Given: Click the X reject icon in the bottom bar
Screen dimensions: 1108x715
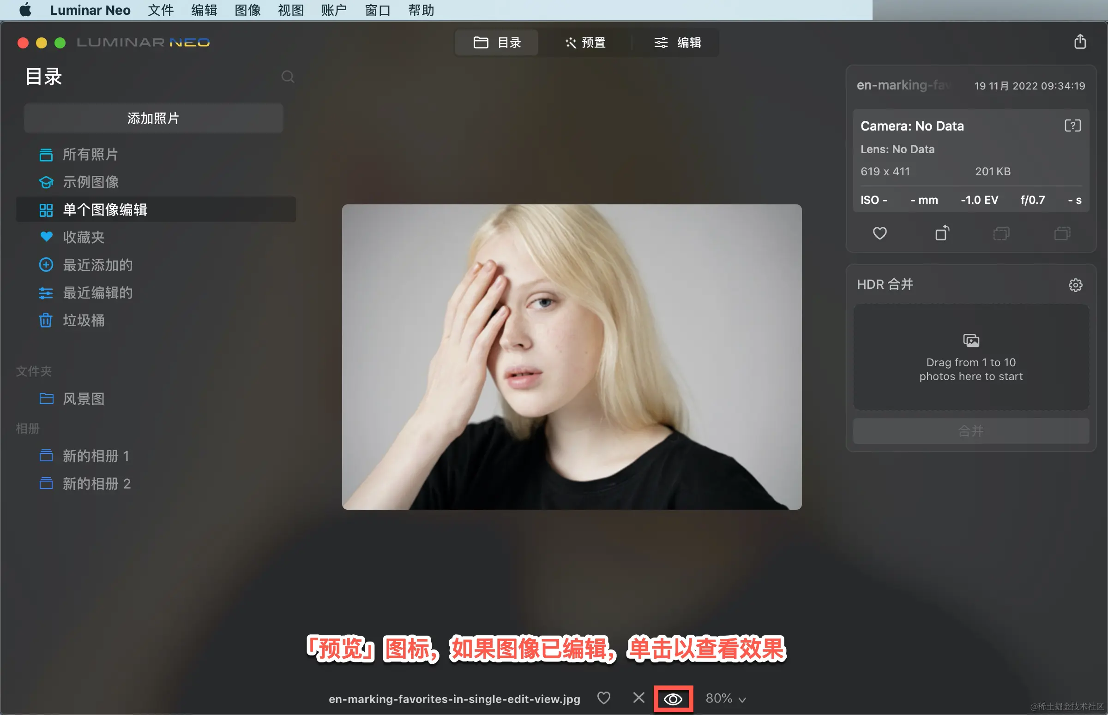Looking at the screenshot, I should pos(639,697).
